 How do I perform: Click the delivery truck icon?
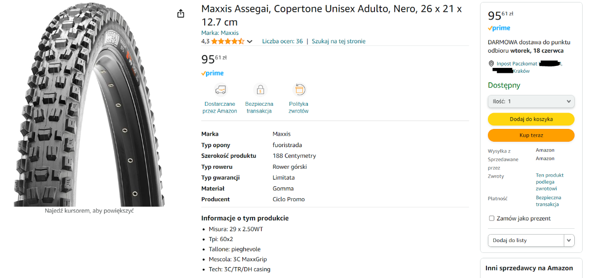220,90
